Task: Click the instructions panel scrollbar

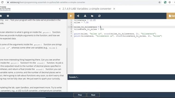Action: (67, 61)
